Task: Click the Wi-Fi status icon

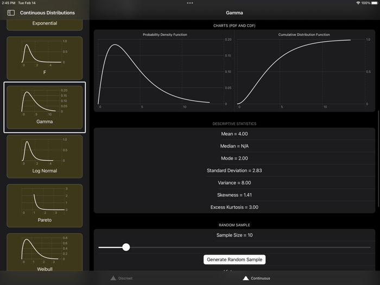Action: pos(358,3)
